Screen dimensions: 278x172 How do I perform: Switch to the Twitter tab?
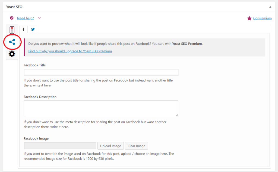(x=33, y=29)
